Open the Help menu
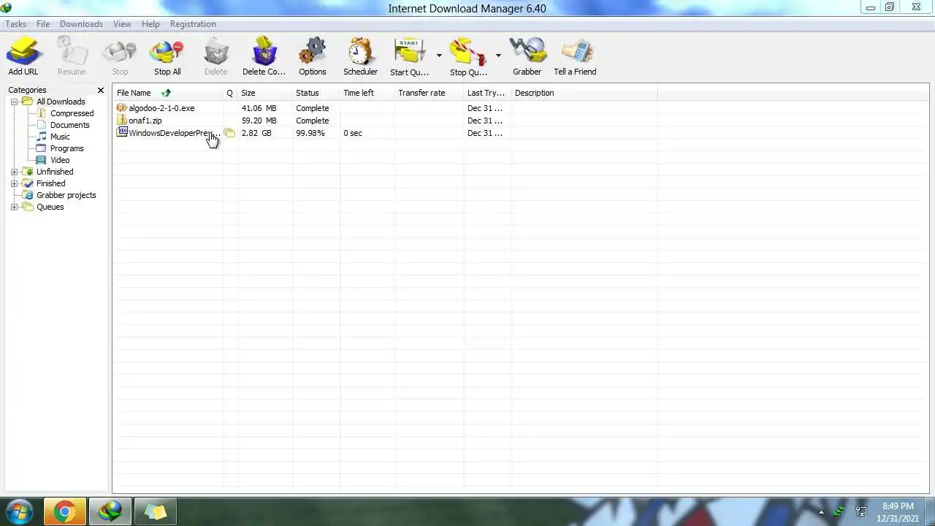 pos(150,24)
